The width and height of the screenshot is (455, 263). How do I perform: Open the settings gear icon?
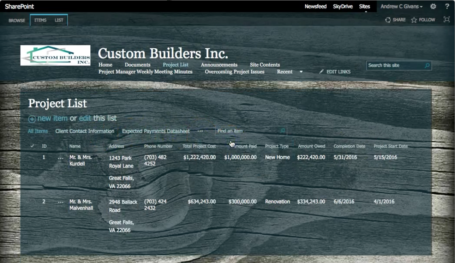433,6
